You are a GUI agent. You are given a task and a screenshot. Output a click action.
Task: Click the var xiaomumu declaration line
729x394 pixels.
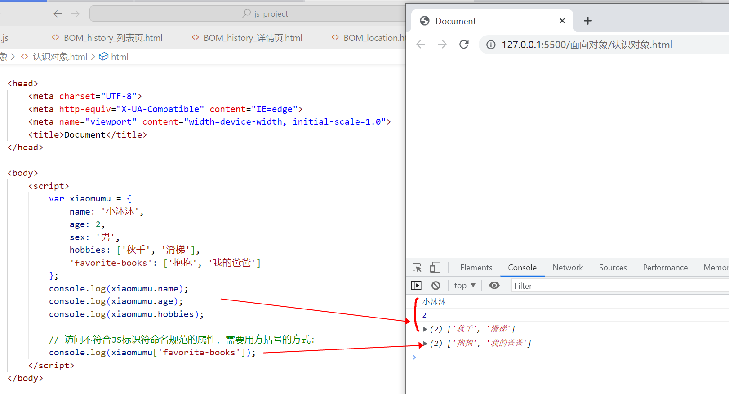(90, 198)
